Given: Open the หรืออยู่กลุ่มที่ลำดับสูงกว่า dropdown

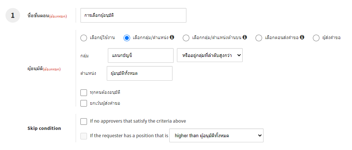Looking at the screenshot, I should (209, 55).
